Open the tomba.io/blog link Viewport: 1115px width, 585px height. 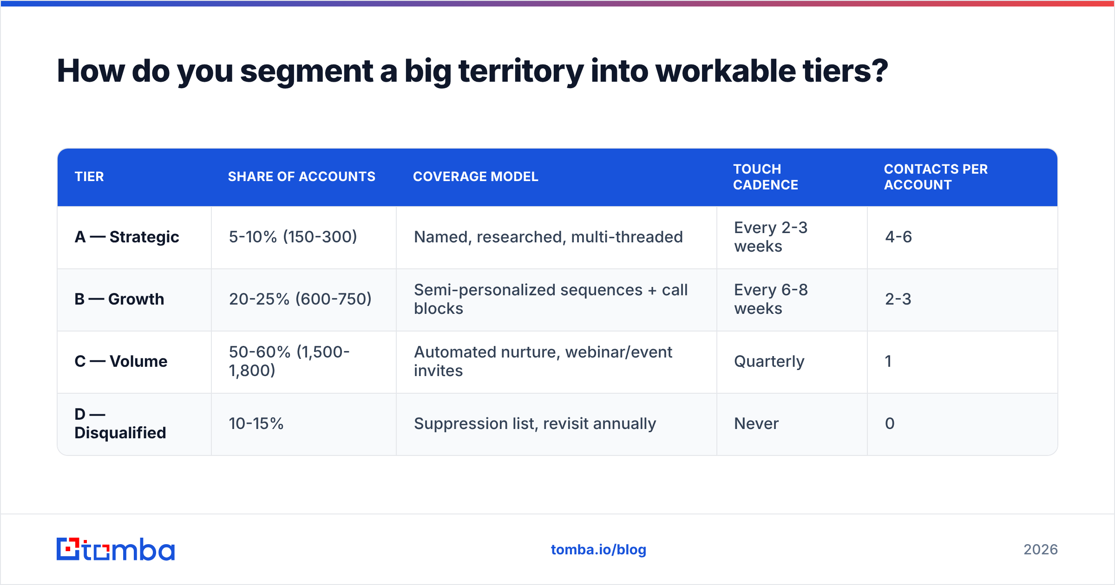tap(598, 550)
